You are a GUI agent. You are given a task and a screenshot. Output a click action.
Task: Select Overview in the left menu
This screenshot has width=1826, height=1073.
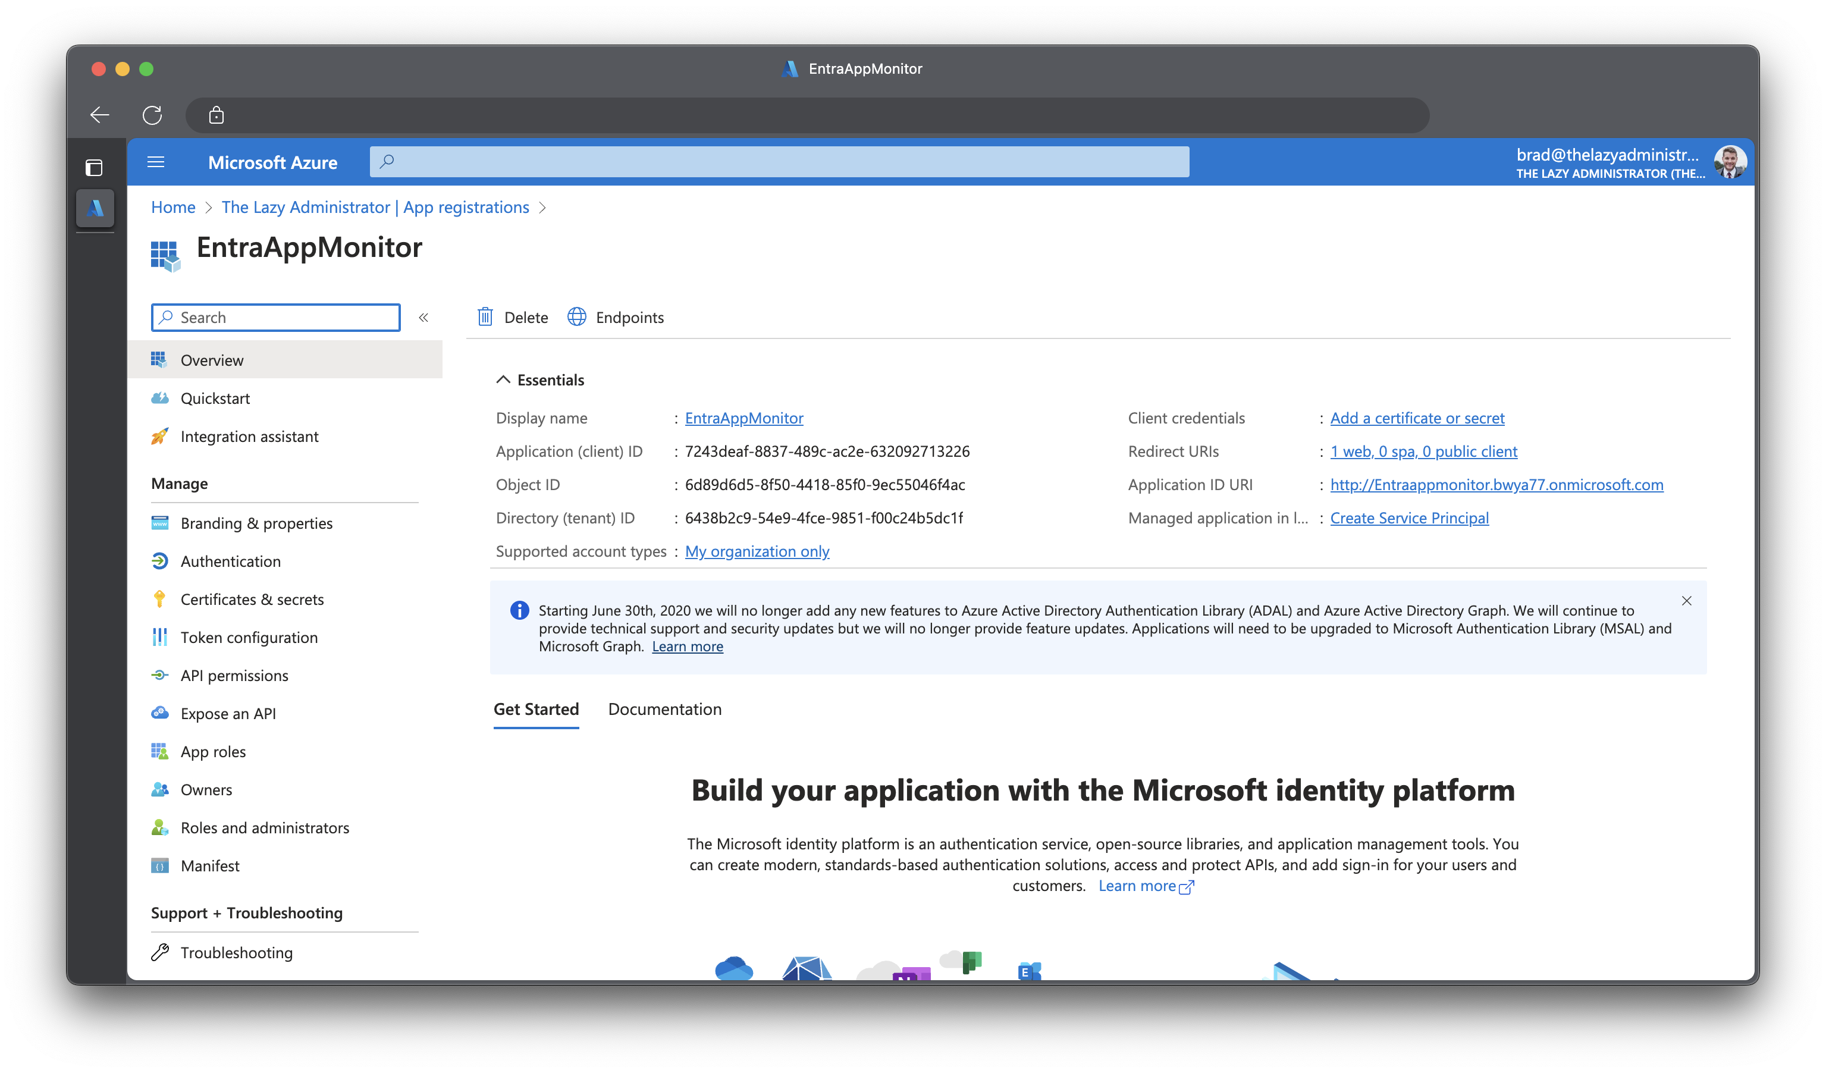tap(285, 360)
